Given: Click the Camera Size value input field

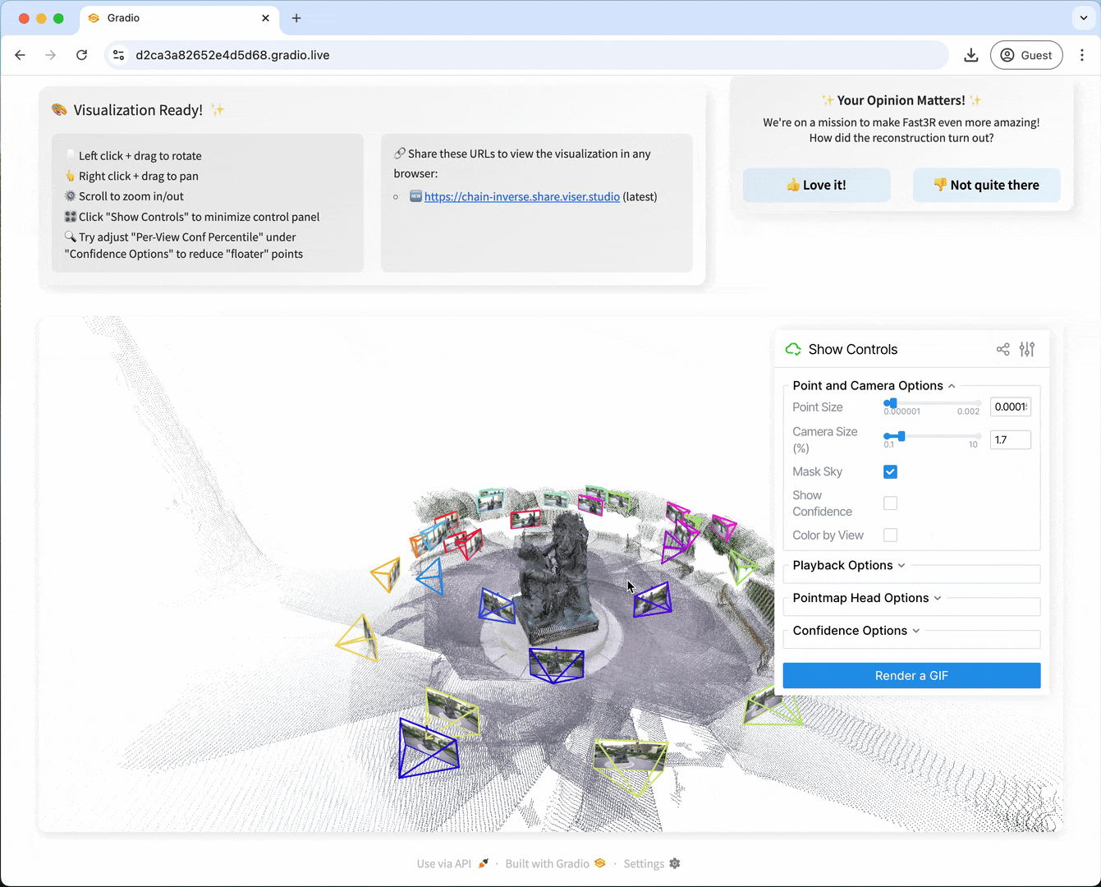Looking at the screenshot, I should (x=1010, y=439).
